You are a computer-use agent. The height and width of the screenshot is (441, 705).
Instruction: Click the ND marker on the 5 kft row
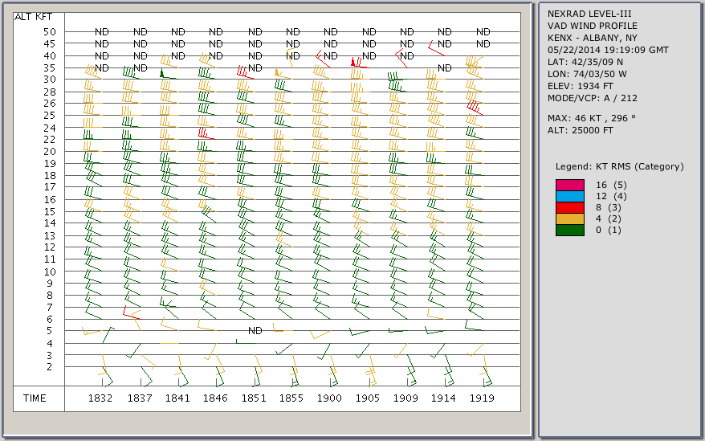coord(255,330)
